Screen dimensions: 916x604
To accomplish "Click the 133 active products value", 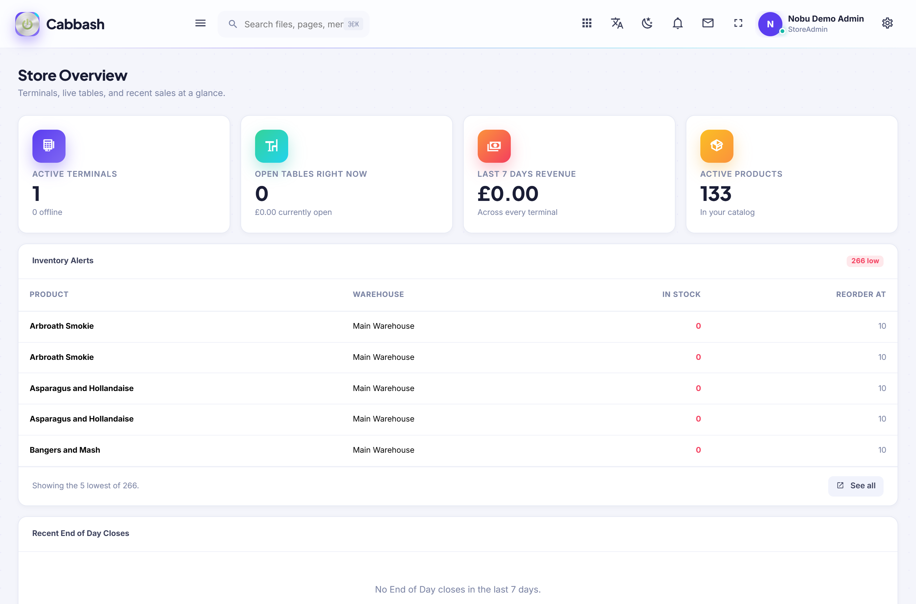I will (716, 193).
